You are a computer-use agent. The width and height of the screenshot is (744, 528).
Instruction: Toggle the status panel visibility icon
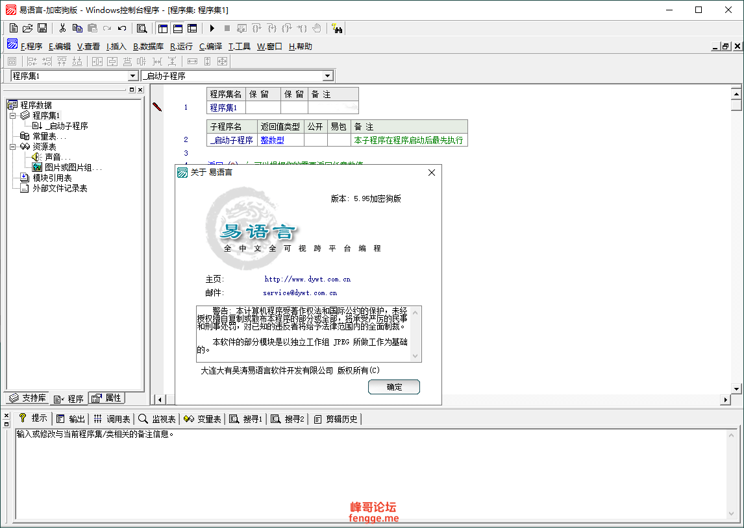[177, 29]
